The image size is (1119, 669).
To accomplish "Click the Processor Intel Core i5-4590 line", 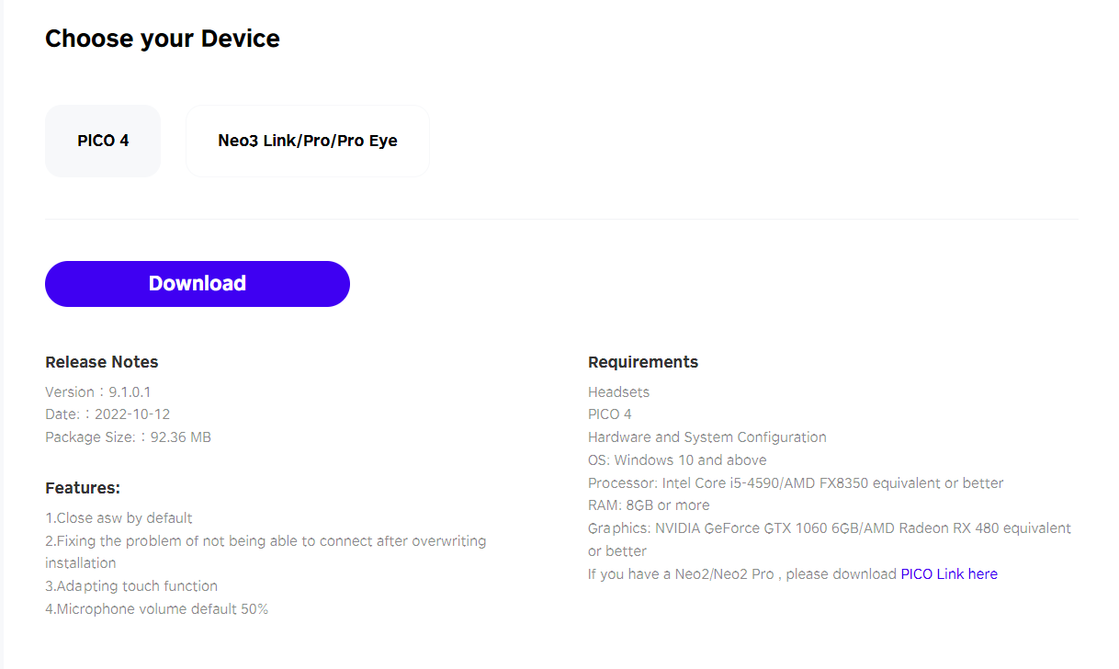I will 796,482.
